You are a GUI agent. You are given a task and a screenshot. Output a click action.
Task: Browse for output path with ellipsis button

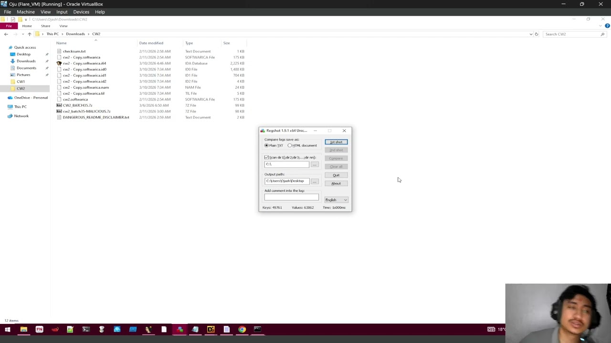pos(314,181)
